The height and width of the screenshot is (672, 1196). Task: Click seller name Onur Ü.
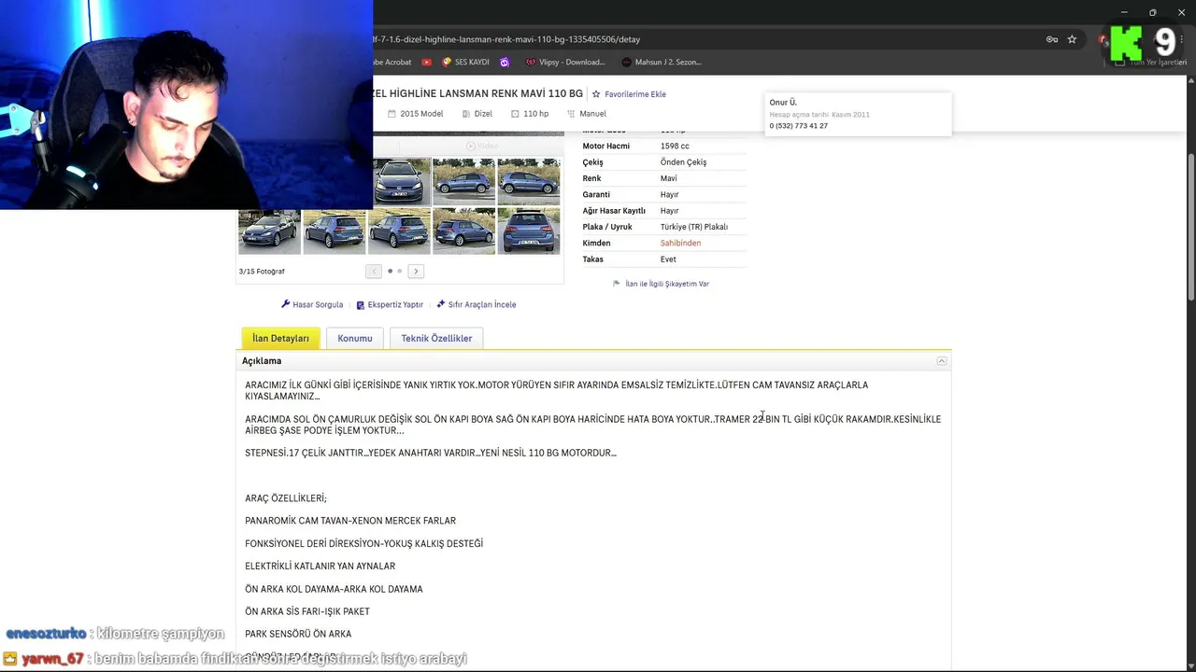click(x=783, y=103)
